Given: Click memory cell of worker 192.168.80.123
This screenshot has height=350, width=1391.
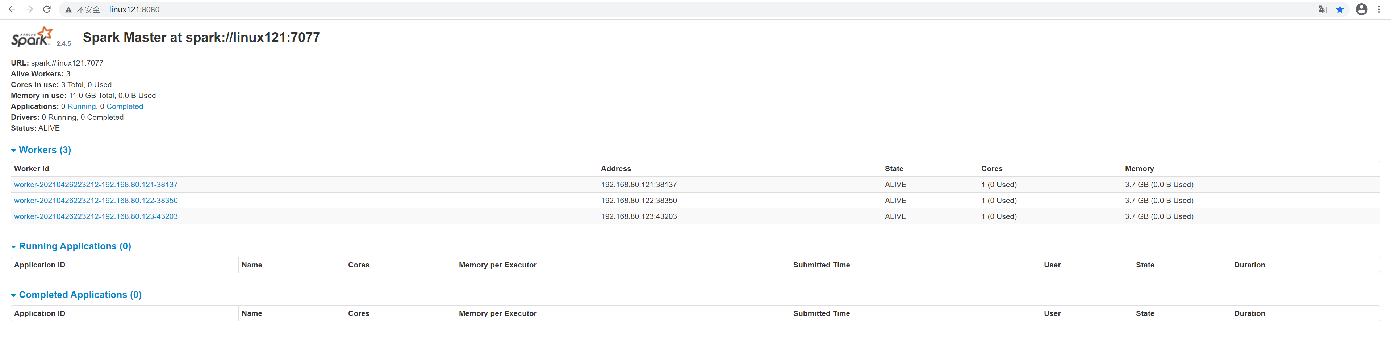Looking at the screenshot, I should pyautogui.click(x=1250, y=216).
